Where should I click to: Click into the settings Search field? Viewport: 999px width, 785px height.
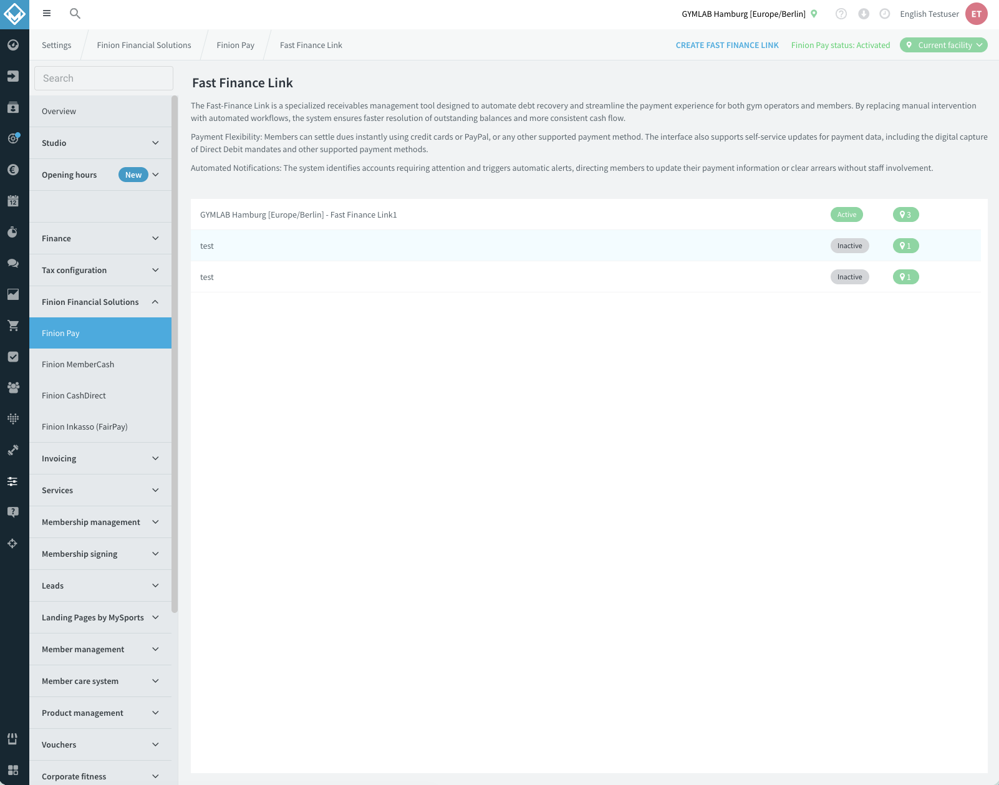pos(104,78)
